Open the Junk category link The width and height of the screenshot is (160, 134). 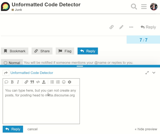pos(17,10)
